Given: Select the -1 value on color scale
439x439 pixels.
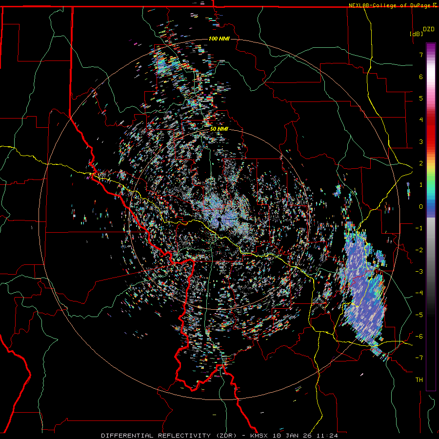Looking at the screenshot, I should 419,228.
